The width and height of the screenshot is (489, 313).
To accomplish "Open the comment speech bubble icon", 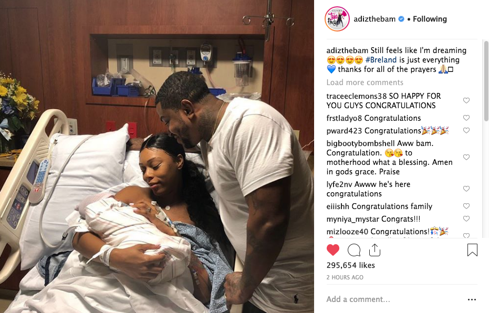I will pos(354,250).
